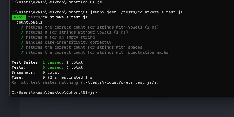Click checkmark beside strings with spaces test

click(x=22, y=47)
